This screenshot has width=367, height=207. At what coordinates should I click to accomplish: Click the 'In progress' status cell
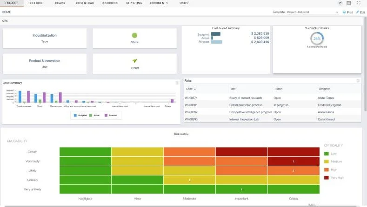point(281,105)
